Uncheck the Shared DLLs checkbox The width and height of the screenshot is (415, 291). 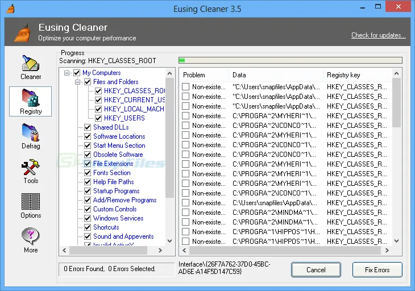(88, 127)
